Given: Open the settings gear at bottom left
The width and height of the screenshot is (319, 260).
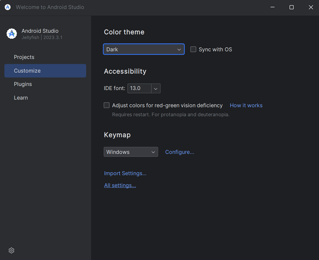Looking at the screenshot, I should click(11, 250).
